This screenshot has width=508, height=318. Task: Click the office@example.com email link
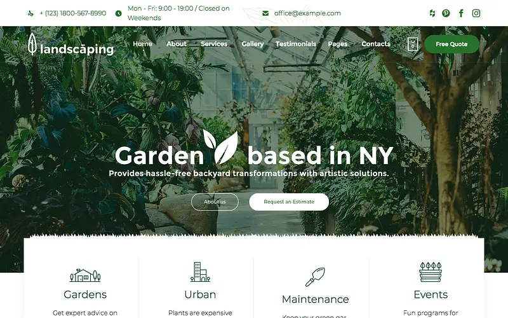[307, 13]
